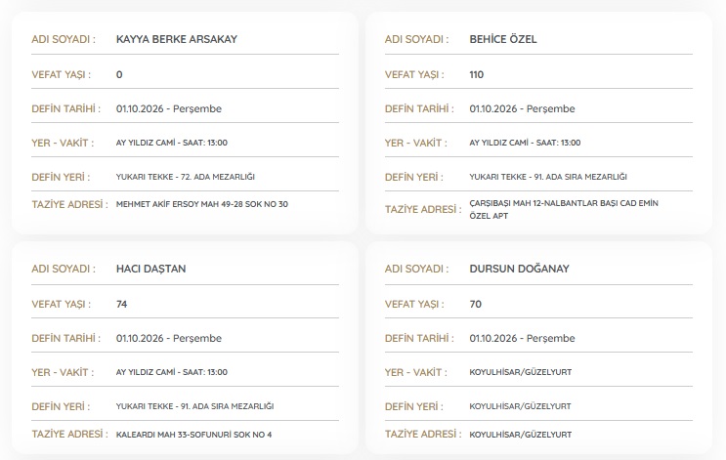Click ADI SOYADI label in Kayya Berke Arsakay card

pos(64,39)
